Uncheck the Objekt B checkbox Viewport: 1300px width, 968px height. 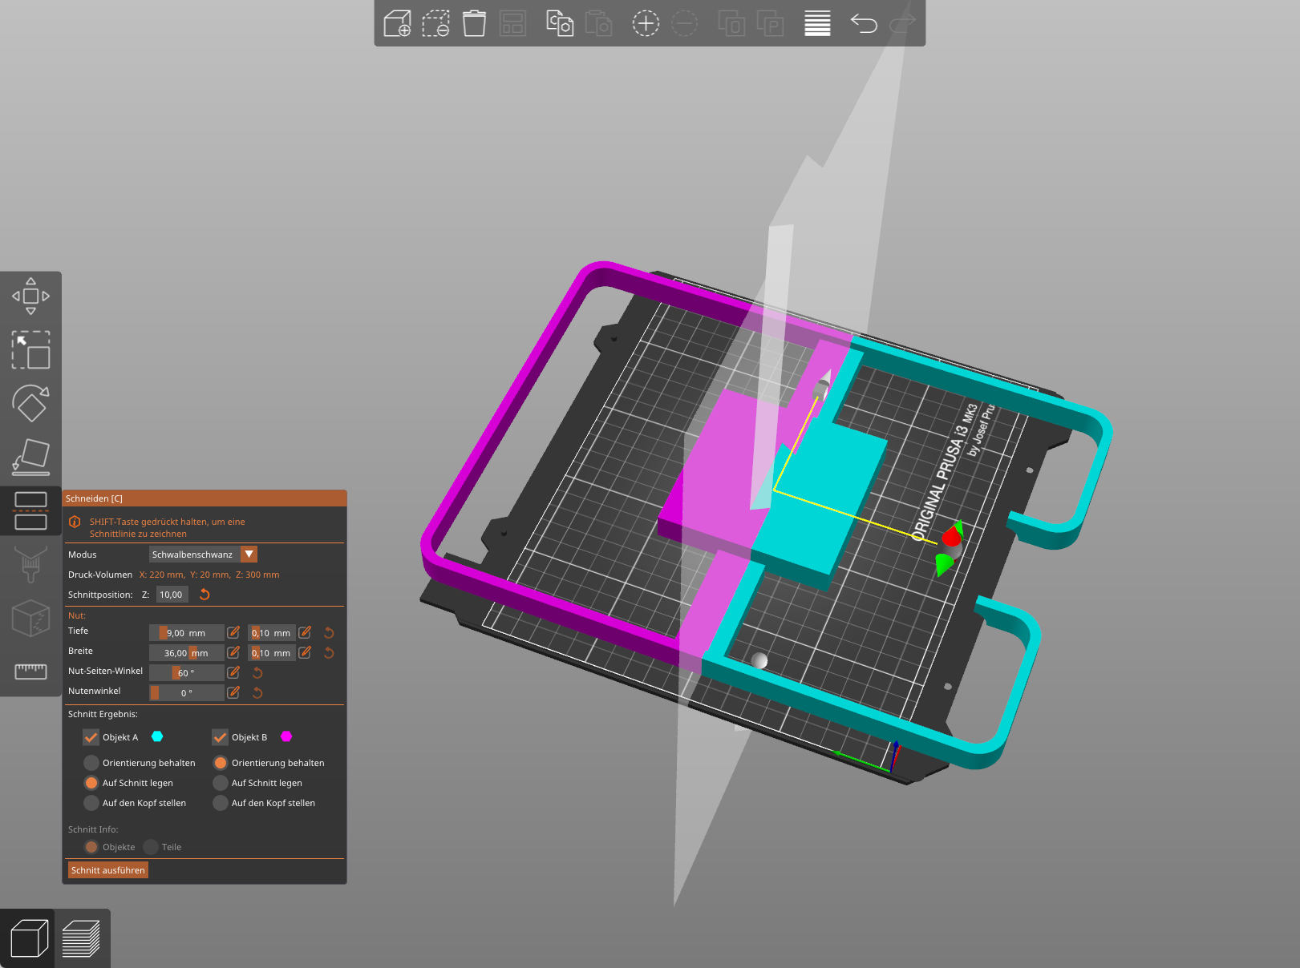(221, 737)
